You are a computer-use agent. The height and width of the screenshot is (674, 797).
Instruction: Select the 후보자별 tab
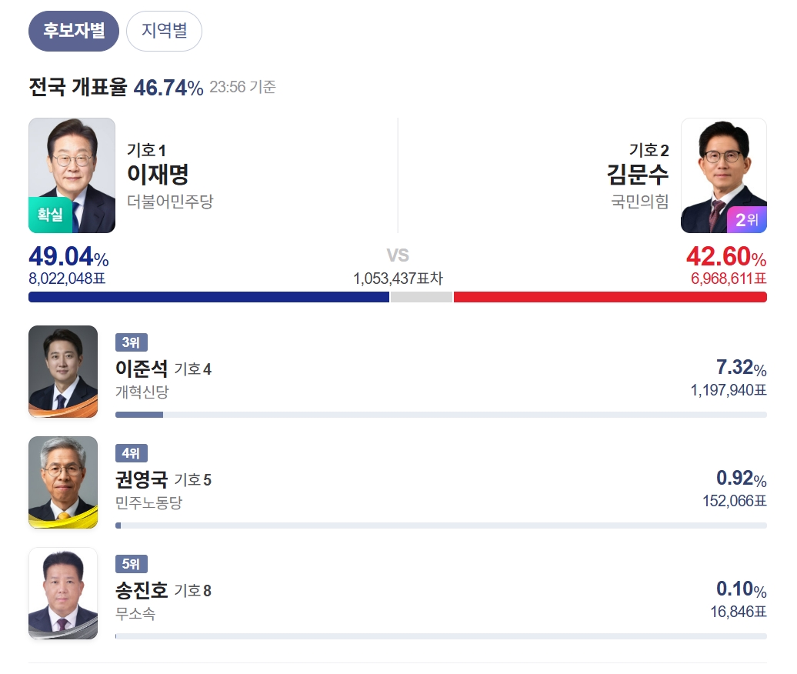74,32
